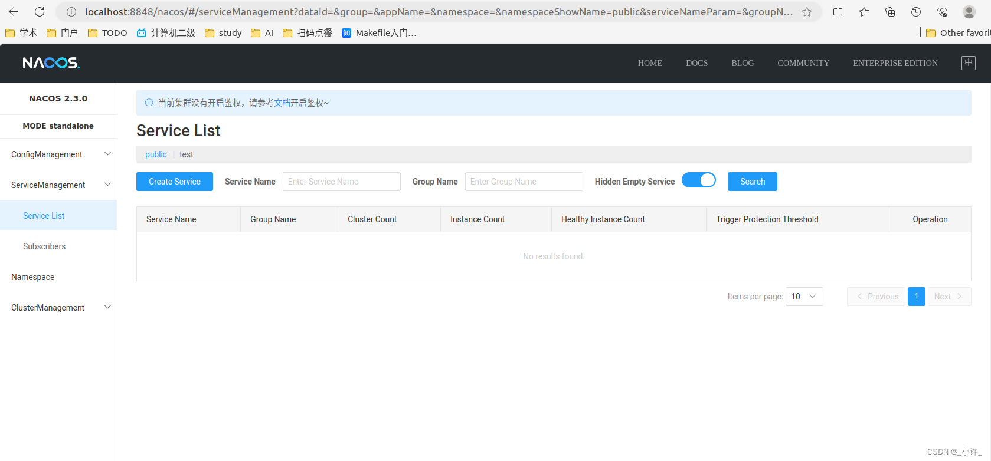This screenshot has height=461, width=991.
Task: Select page 1 in pagination
Action: 917,297
